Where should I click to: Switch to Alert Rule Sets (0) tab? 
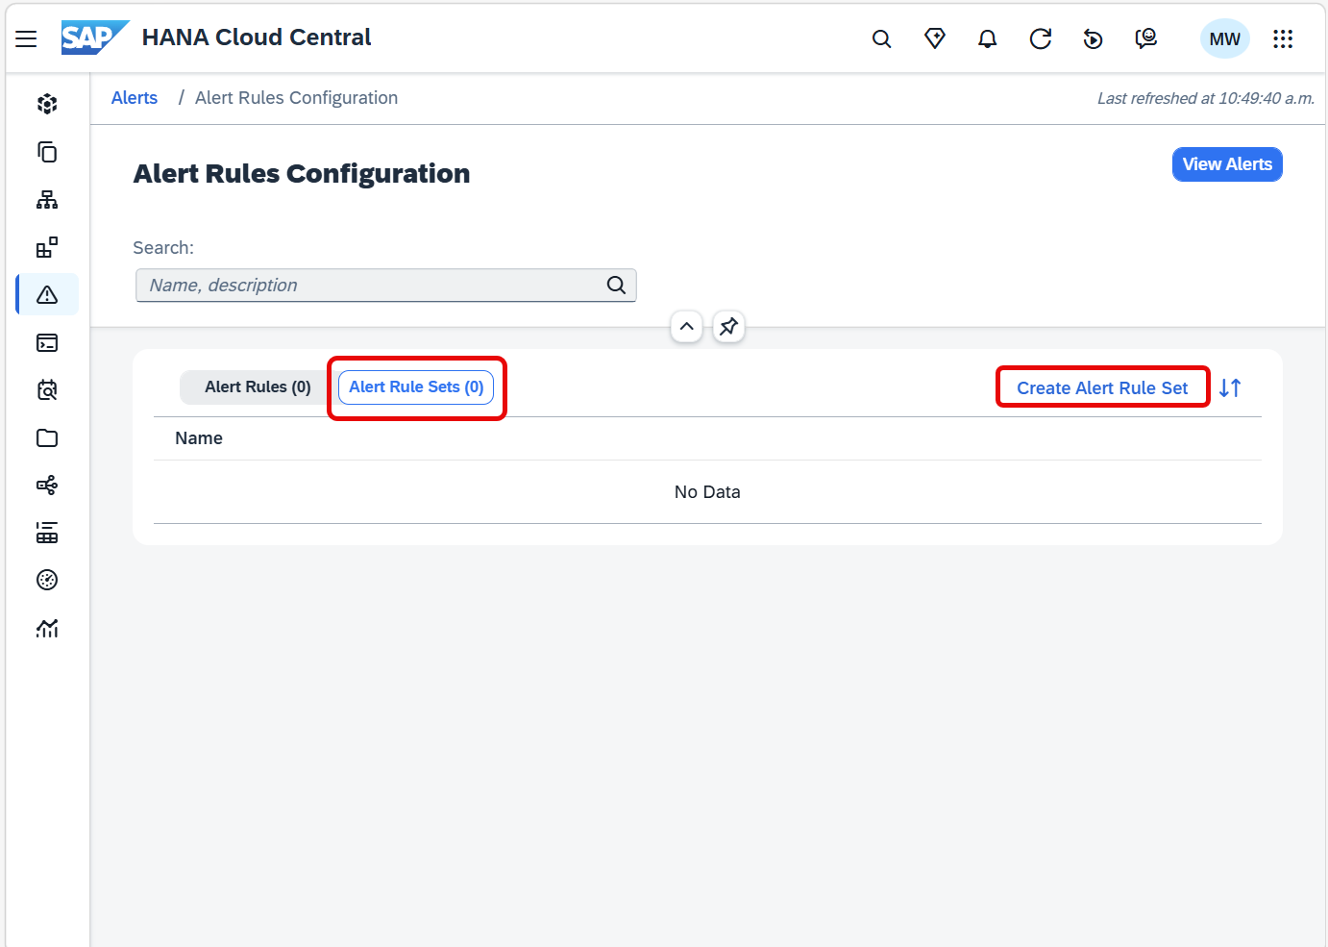(x=416, y=386)
